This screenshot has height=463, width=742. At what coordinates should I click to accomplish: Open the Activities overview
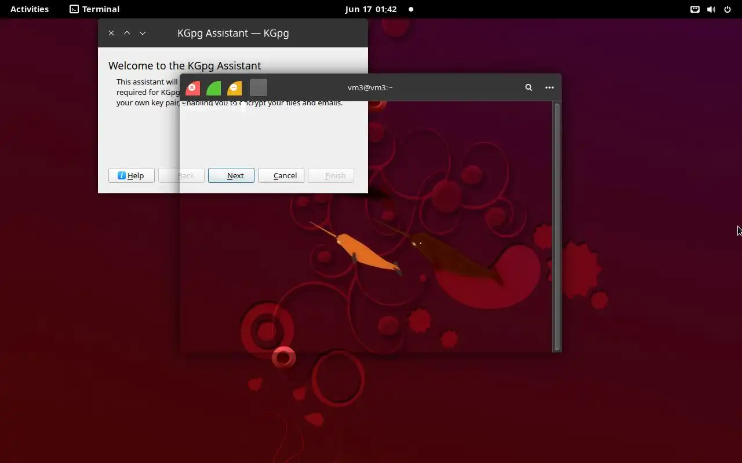pyautogui.click(x=30, y=9)
